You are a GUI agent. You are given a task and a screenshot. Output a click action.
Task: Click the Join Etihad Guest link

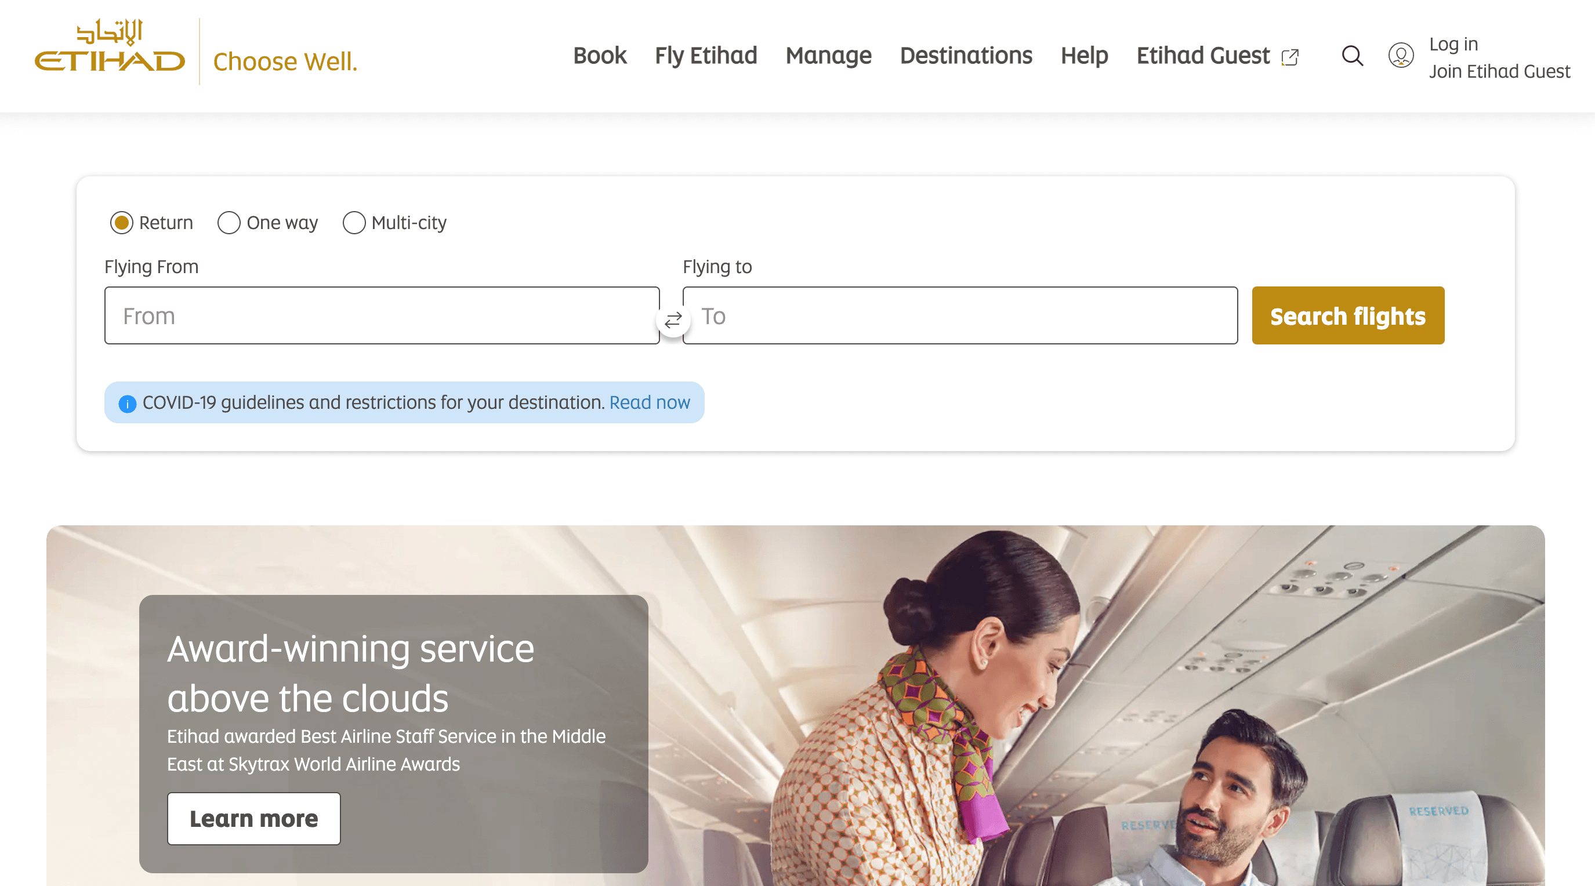point(1500,71)
